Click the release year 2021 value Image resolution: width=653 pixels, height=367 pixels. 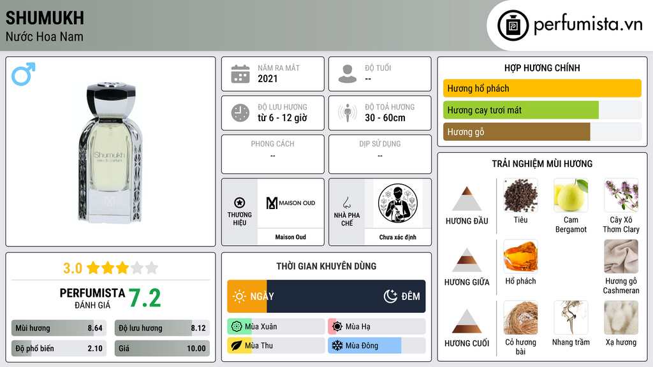[267, 78]
